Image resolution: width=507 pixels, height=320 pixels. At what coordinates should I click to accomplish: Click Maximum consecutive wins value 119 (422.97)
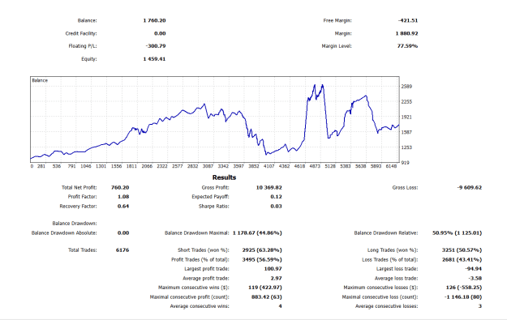tap(265, 288)
